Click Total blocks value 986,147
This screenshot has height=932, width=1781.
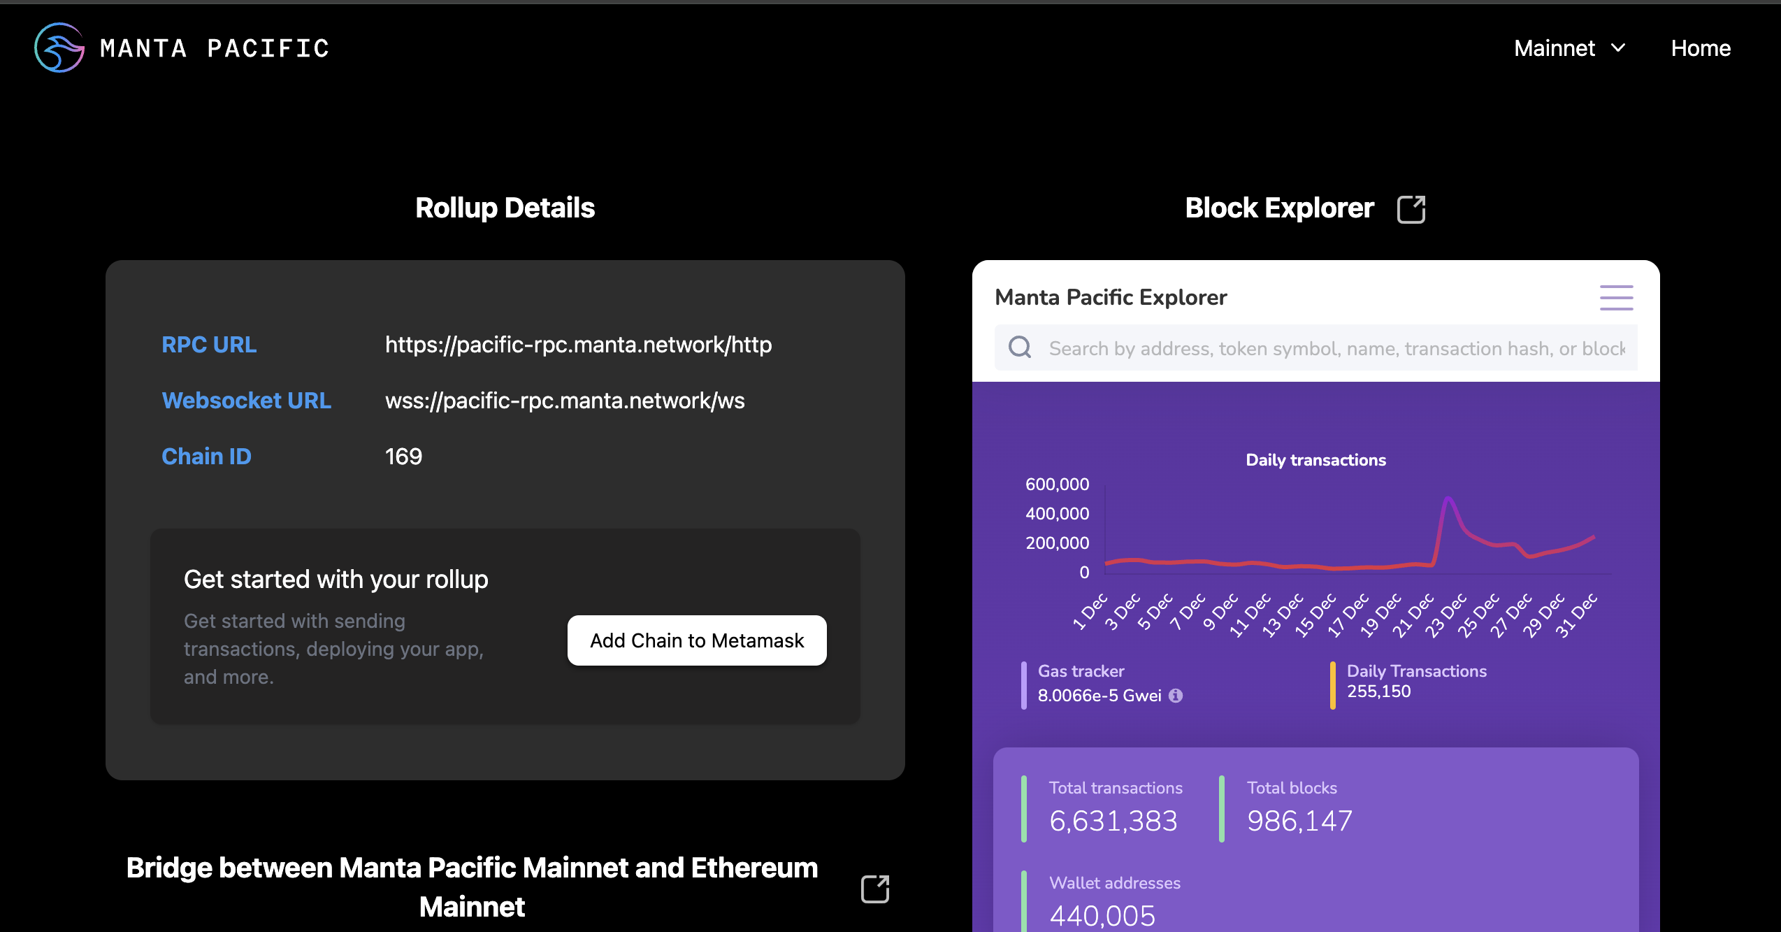(x=1300, y=821)
